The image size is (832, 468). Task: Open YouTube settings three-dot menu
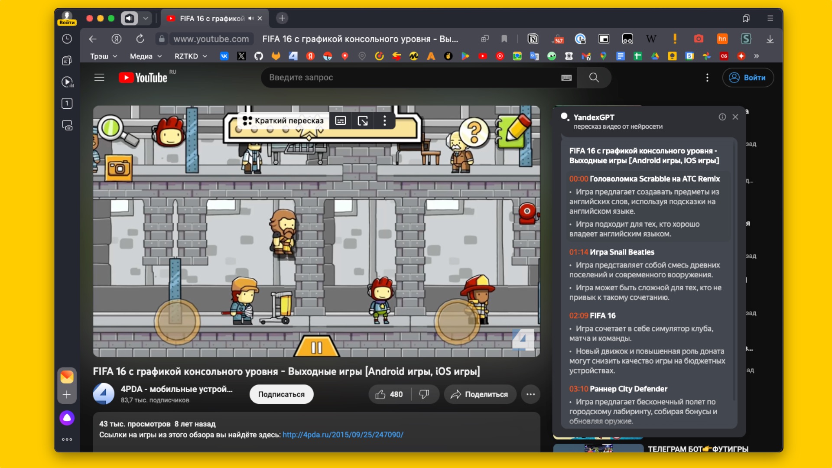[707, 78]
